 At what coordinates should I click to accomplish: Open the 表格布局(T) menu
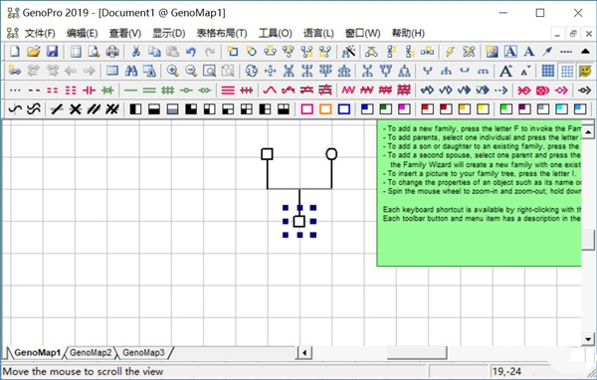(x=222, y=34)
